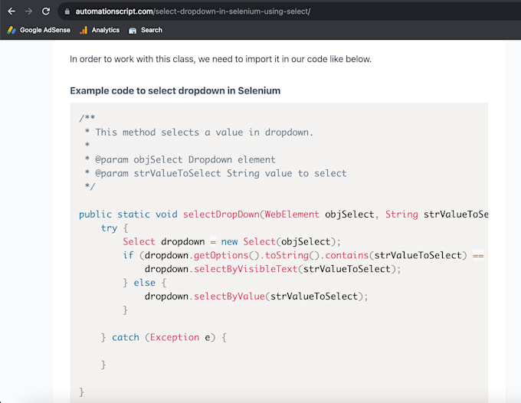This screenshot has width=521, height=403.
Task: Click 'selectByValue' in the code block
Action: [x=229, y=296]
